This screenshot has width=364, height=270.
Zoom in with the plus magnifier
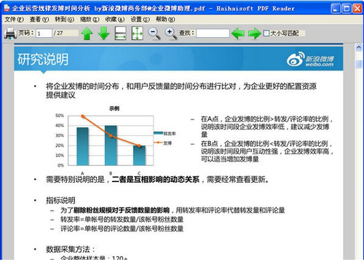coord(171,33)
